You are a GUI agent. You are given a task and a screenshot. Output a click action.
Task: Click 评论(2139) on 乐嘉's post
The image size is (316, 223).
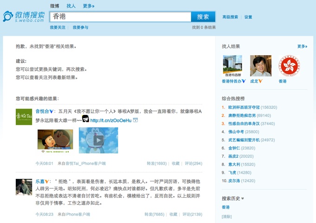pyautogui.click(x=192, y=214)
